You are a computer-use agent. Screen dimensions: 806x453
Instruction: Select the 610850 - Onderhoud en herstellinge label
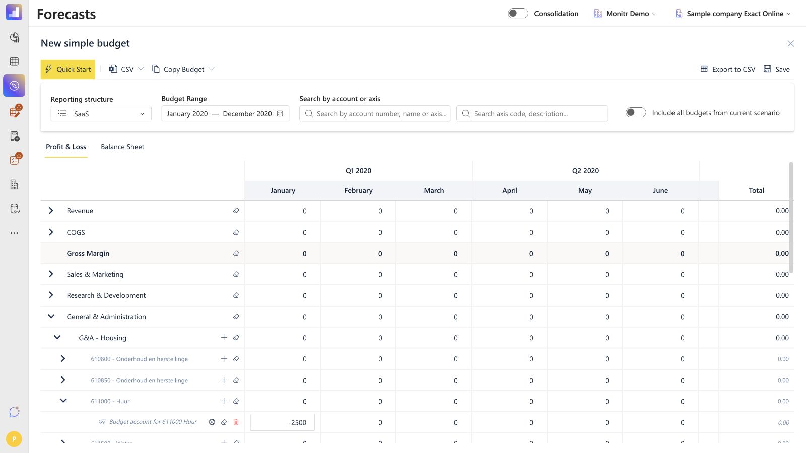[x=140, y=380]
